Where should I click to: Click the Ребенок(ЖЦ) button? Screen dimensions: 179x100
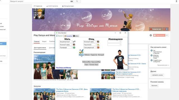(x=86, y=62)
